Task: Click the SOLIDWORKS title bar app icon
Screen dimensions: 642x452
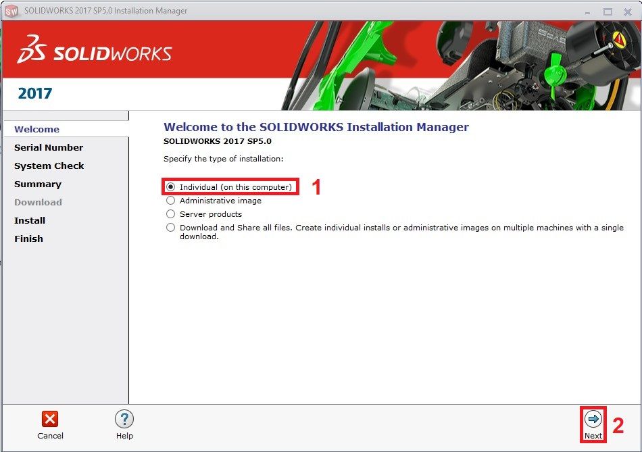Action: [x=11, y=11]
